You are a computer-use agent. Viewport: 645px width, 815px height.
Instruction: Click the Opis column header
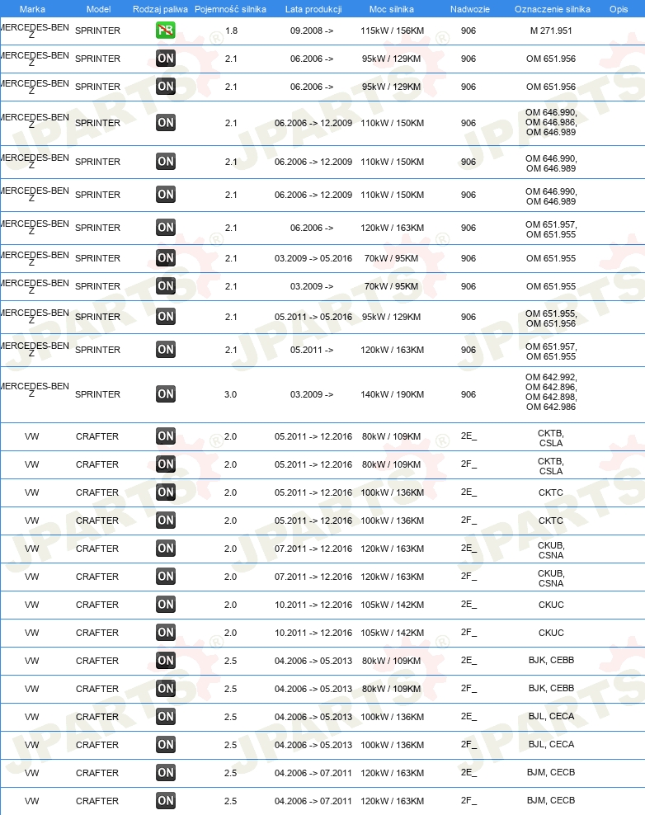coord(619,9)
